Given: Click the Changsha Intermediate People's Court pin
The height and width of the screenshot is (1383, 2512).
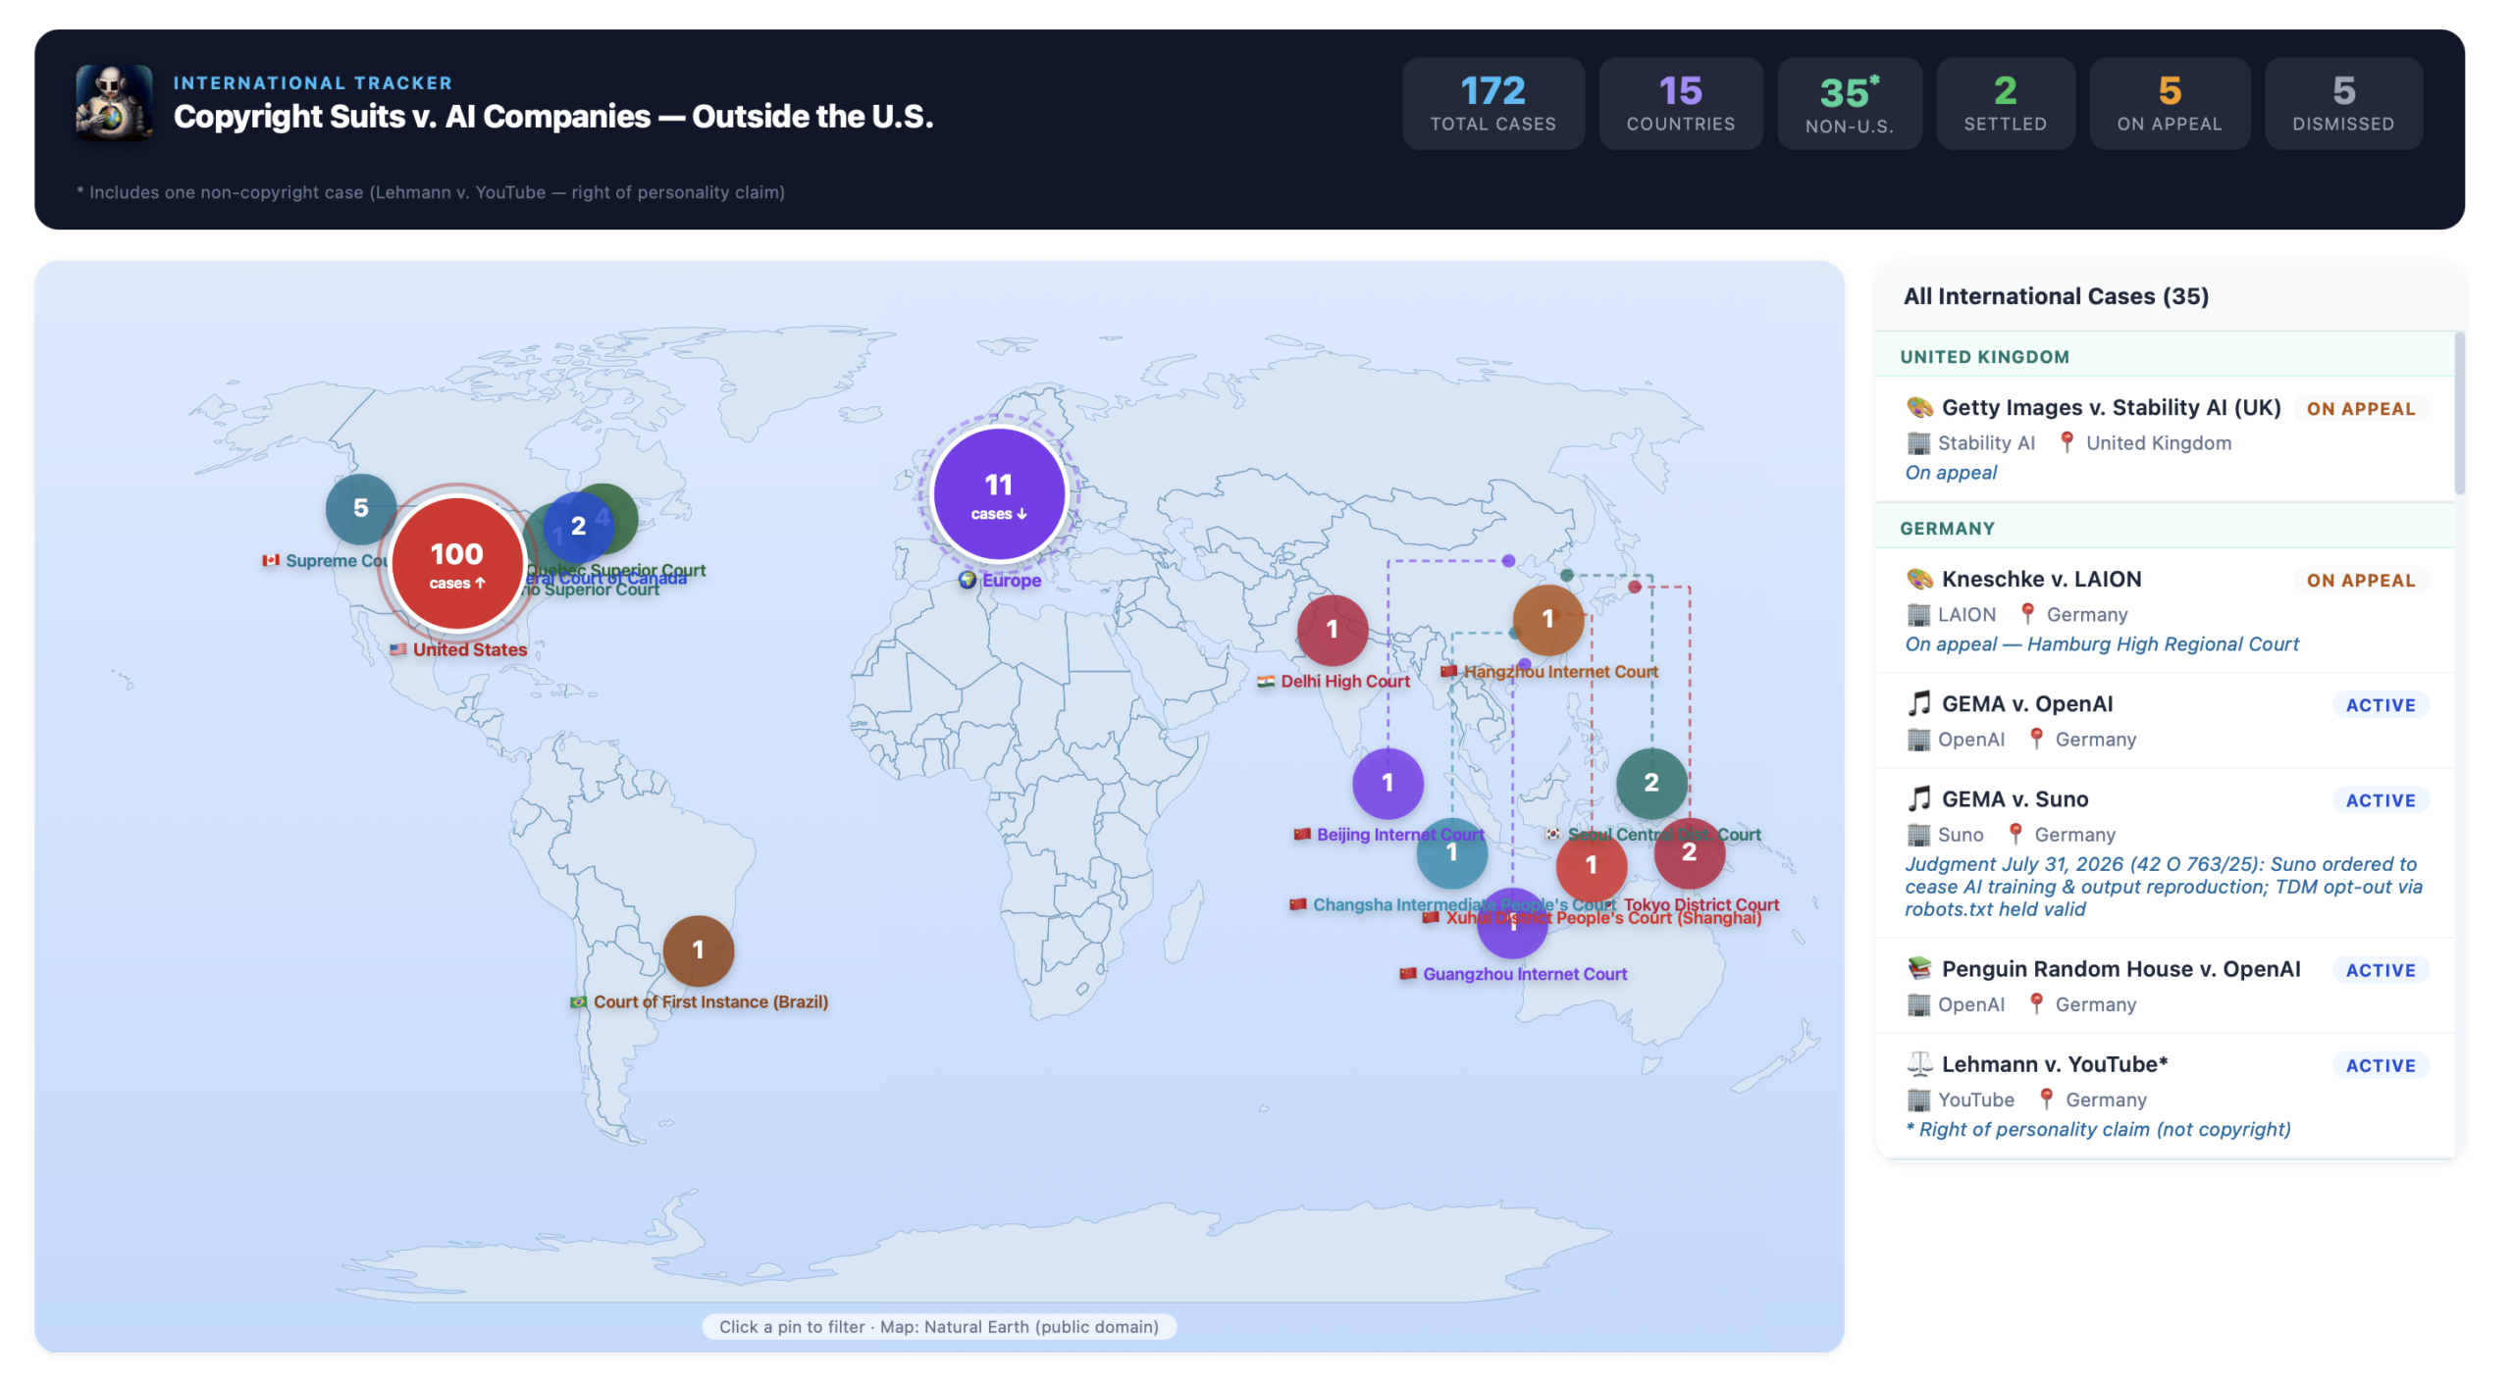Looking at the screenshot, I should point(1450,852).
